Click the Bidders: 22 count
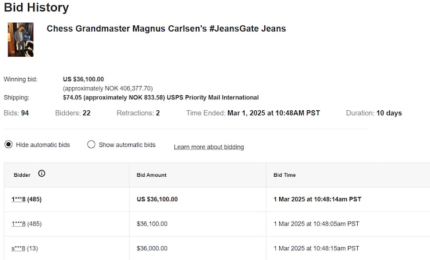430x260 pixels. coord(73,113)
